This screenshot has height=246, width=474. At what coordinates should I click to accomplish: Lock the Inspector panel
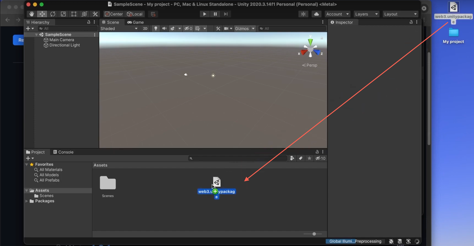pos(411,22)
